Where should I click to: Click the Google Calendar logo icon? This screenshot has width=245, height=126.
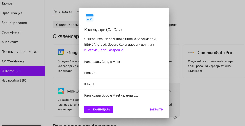tap(61, 52)
